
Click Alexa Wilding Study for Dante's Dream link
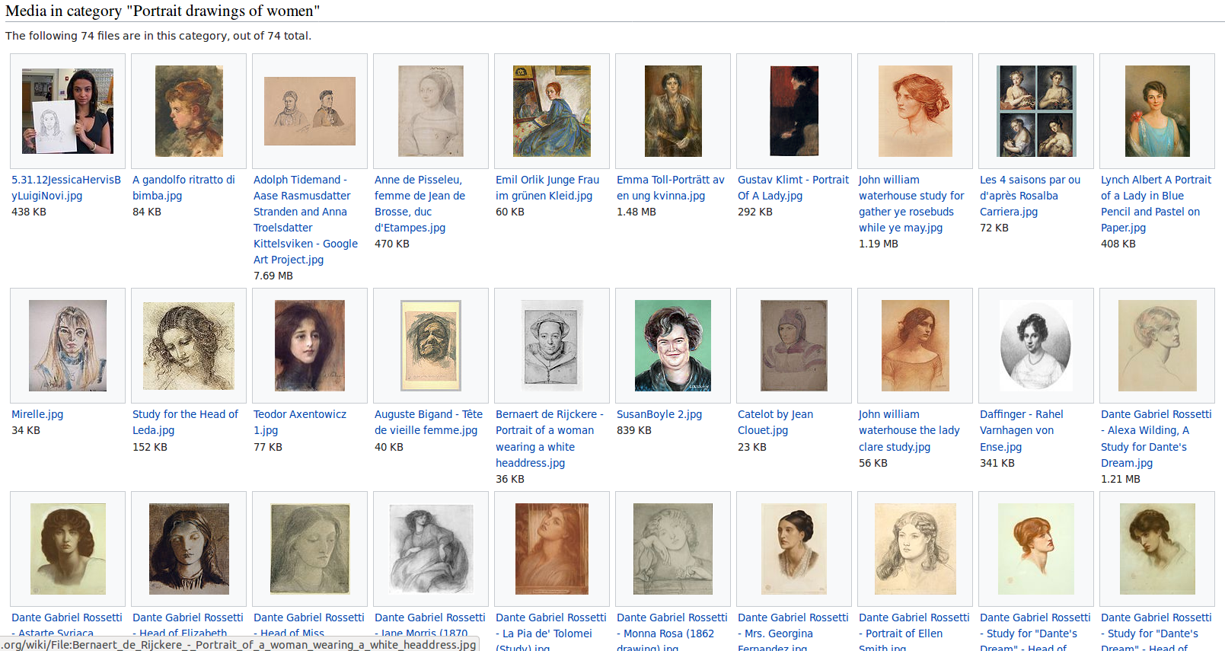point(1156,439)
